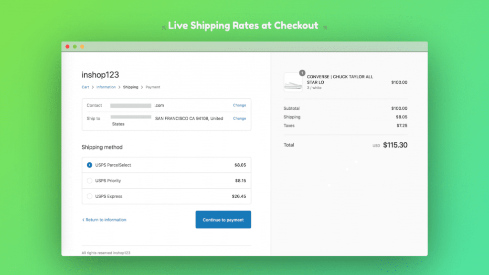The height and width of the screenshot is (275, 489).
Task: Jump to the Payment breadcrumb step
Action: 153,87
